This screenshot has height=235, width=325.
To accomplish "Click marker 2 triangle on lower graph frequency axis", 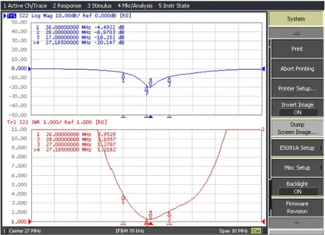I will pyautogui.click(x=170, y=223).
